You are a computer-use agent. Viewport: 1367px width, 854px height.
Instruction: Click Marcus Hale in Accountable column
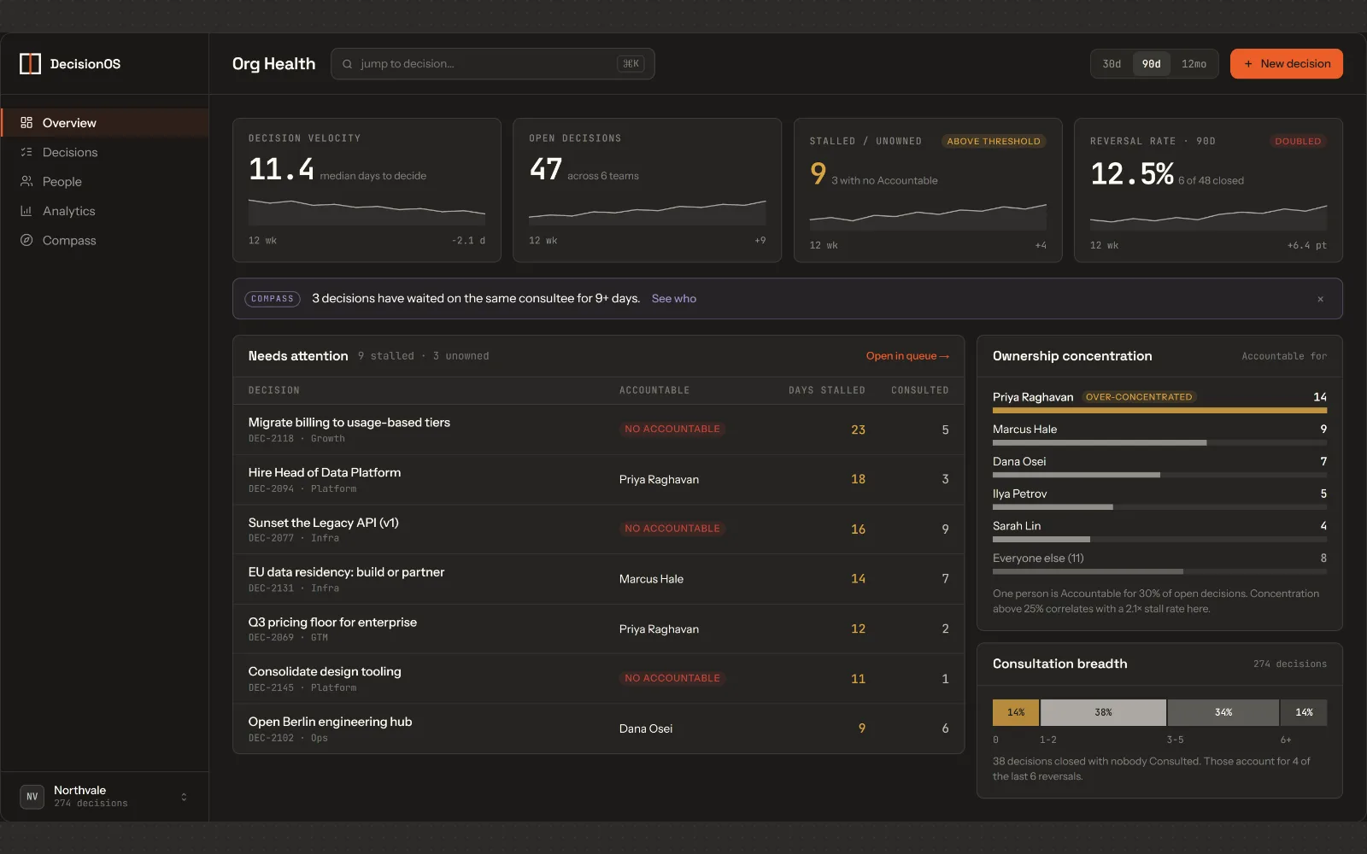(x=651, y=579)
